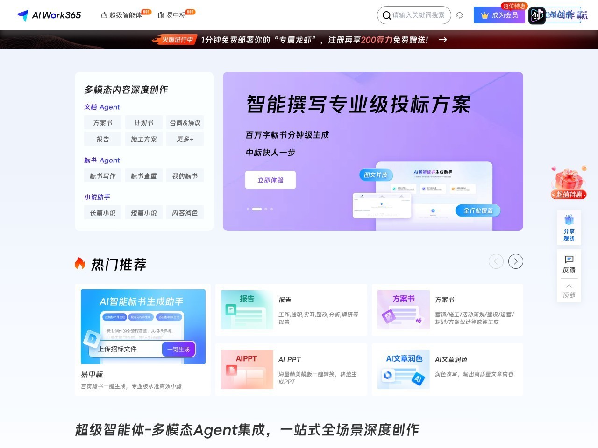
Task: Select 合同&协议 under 文档 Agent
Action: click(x=185, y=123)
